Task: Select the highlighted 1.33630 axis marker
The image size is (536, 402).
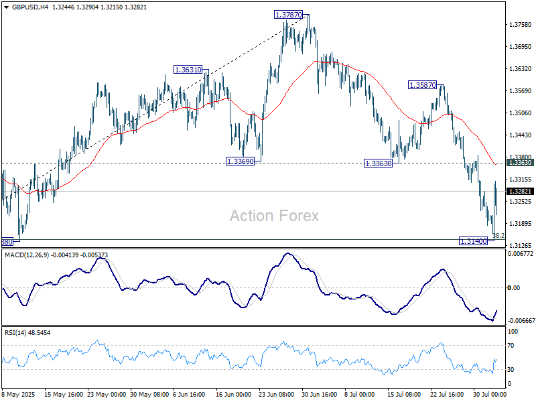Action: (519, 162)
